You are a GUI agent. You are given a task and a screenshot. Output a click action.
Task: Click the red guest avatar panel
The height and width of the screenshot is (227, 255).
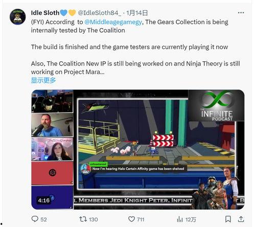pos(52,173)
